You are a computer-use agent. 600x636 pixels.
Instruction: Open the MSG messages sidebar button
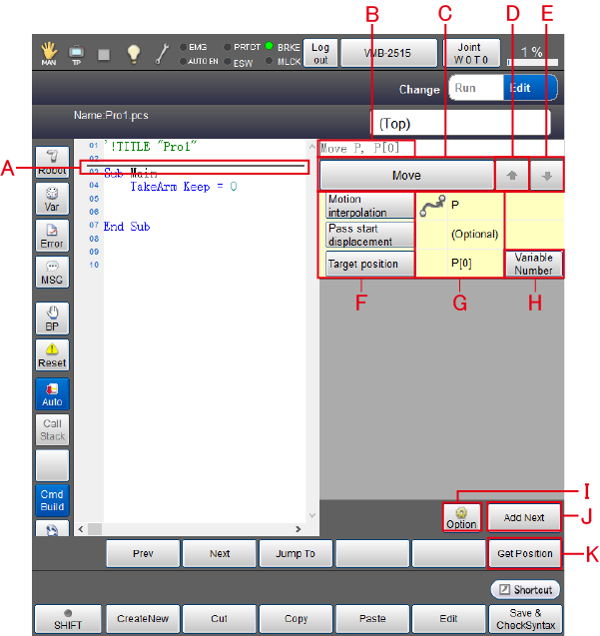click(x=52, y=272)
